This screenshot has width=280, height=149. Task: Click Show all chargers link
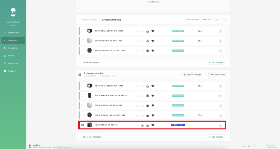pyautogui.click(x=91, y=62)
